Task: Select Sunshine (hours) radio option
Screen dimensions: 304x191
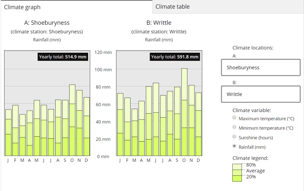Action: (235, 137)
